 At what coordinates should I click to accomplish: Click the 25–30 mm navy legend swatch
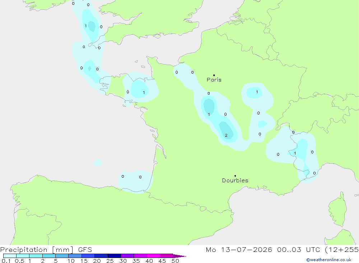(114, 256)
